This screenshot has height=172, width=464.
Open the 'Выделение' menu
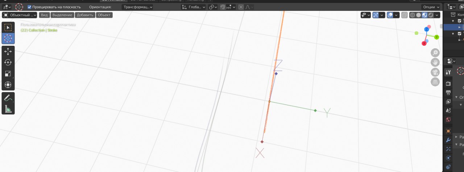[62, 15]
